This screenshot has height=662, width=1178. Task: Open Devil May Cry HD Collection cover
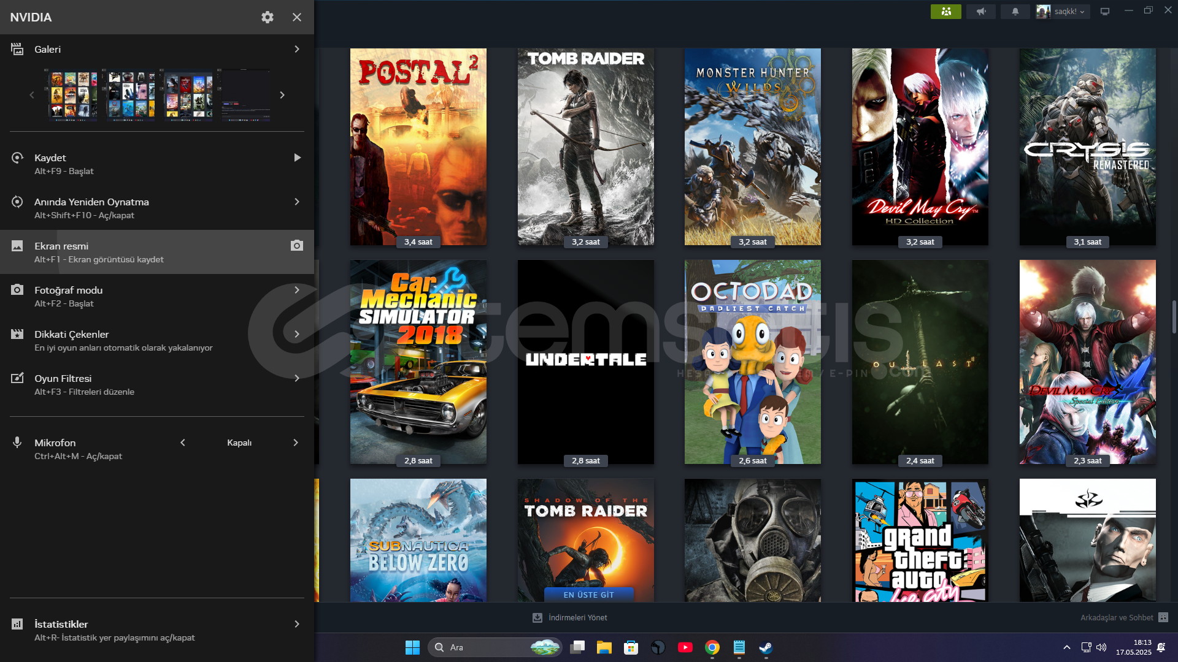pyautogui.click(x=920, y=147)
